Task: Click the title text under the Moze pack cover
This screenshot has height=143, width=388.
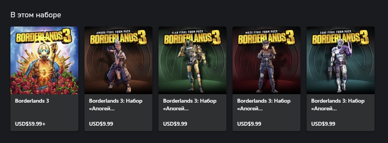Action: coord(263,105)
